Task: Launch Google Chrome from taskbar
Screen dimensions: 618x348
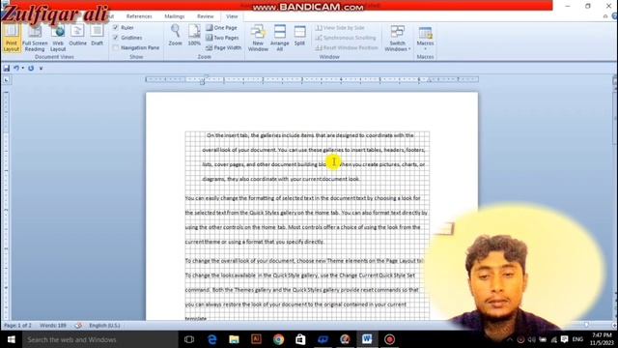Action: click(x=279, y=339)
